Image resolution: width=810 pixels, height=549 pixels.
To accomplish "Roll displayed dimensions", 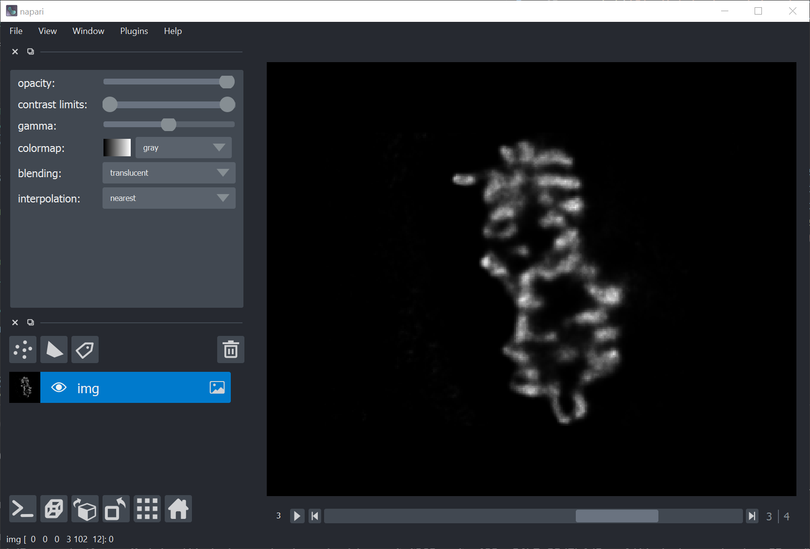I will pos(85,508).
